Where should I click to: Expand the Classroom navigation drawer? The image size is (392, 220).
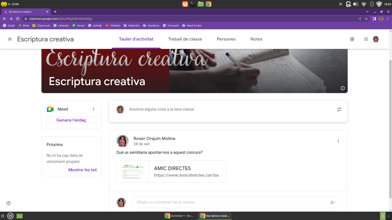(10, 39)
